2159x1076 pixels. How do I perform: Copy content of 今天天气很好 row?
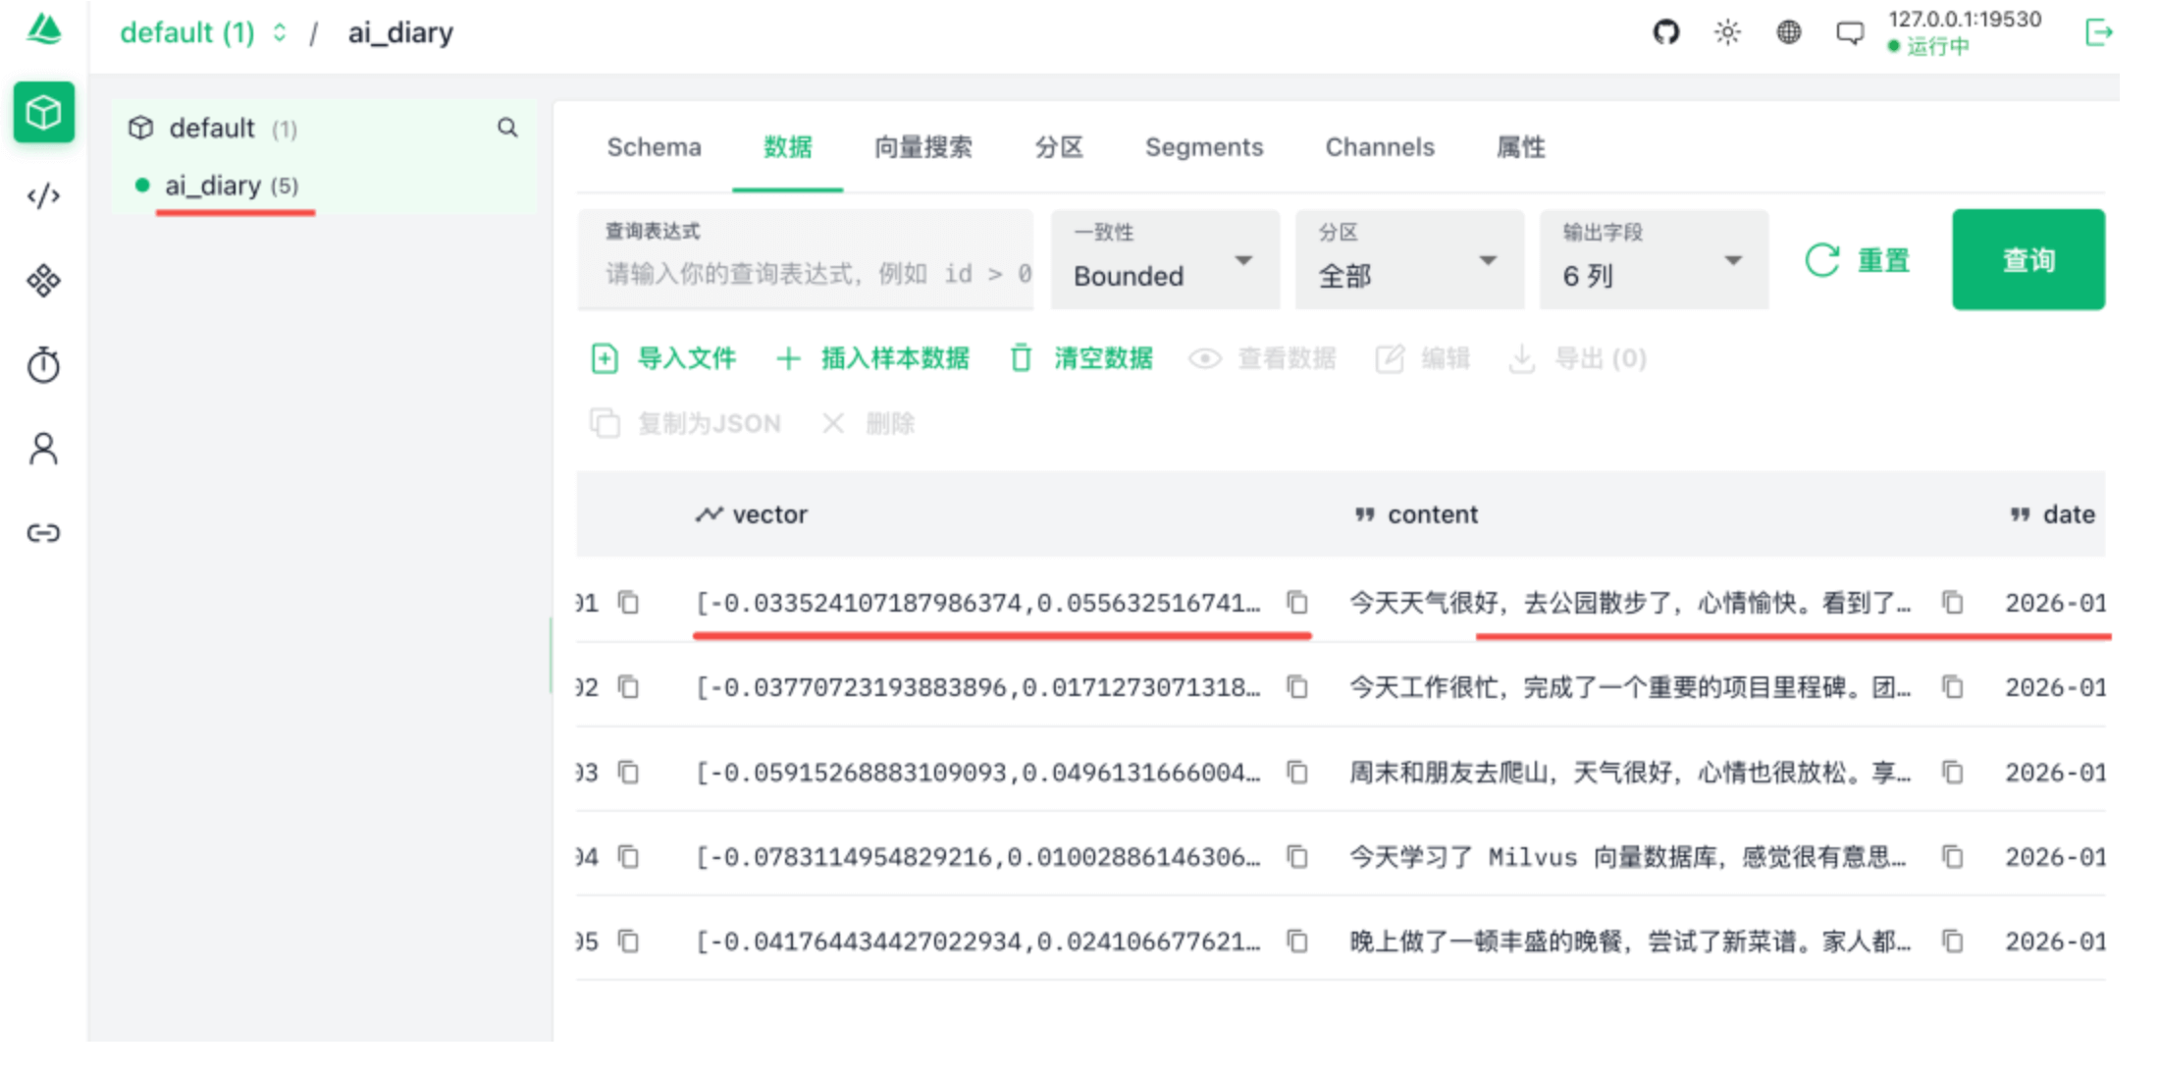[x=1953, y=602]
